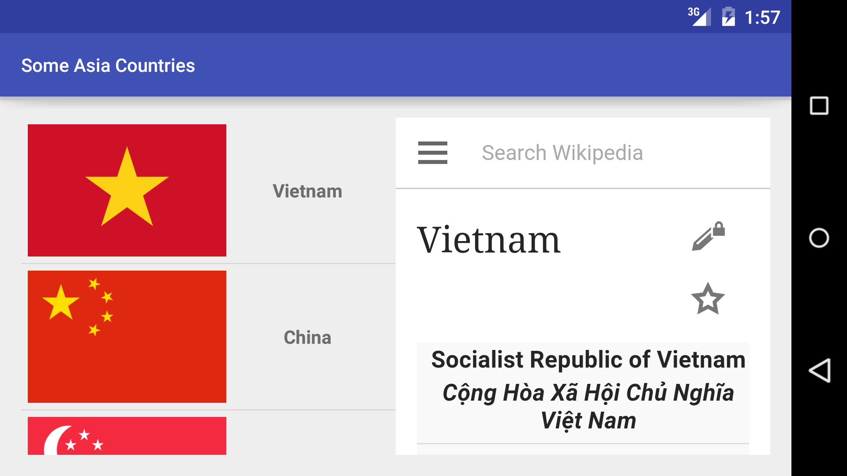This screenshot has height=476, width=847.
Task: Select the China flag thumbnail
Action: (127, 337)
